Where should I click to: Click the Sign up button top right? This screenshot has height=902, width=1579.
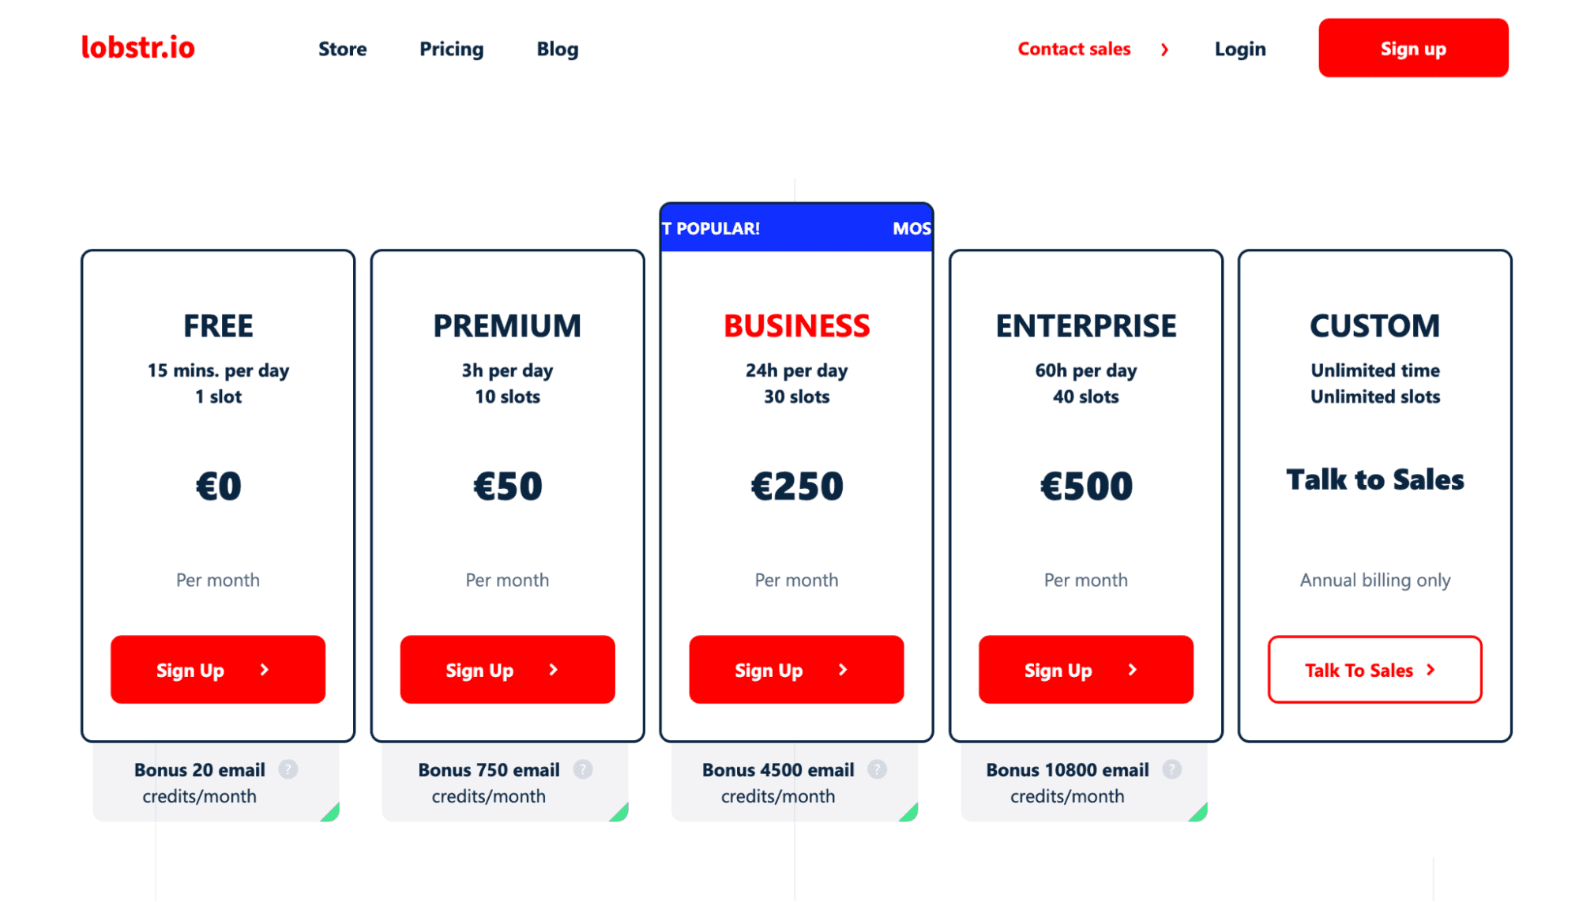(1412, 47)
